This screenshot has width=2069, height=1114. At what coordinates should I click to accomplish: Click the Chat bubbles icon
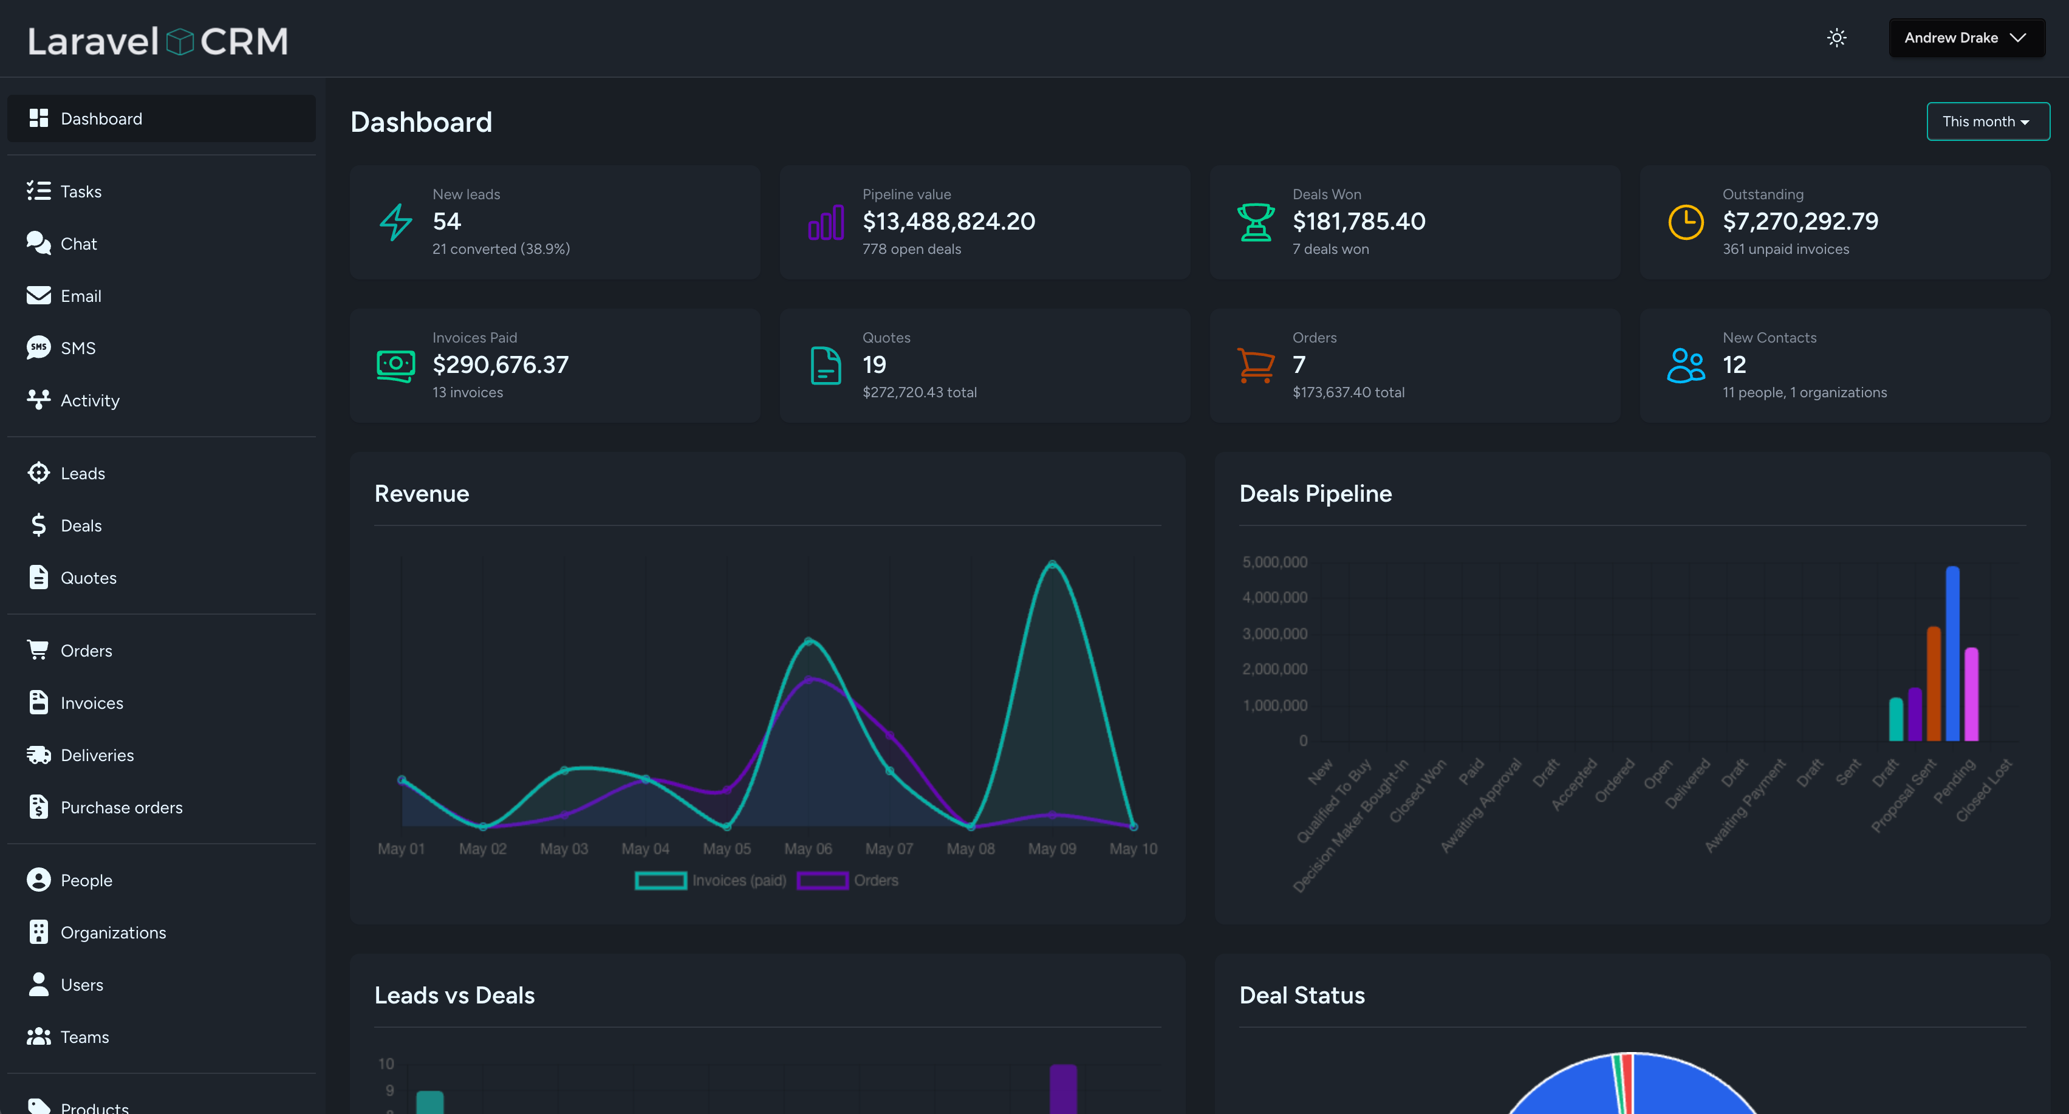coord(38,242)
